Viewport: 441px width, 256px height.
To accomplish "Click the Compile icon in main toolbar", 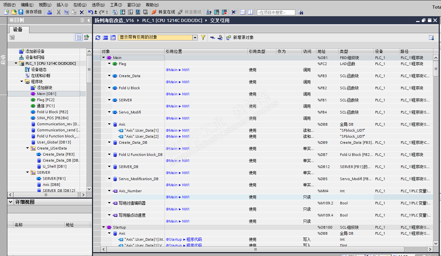I will click(x=115, y=12).
